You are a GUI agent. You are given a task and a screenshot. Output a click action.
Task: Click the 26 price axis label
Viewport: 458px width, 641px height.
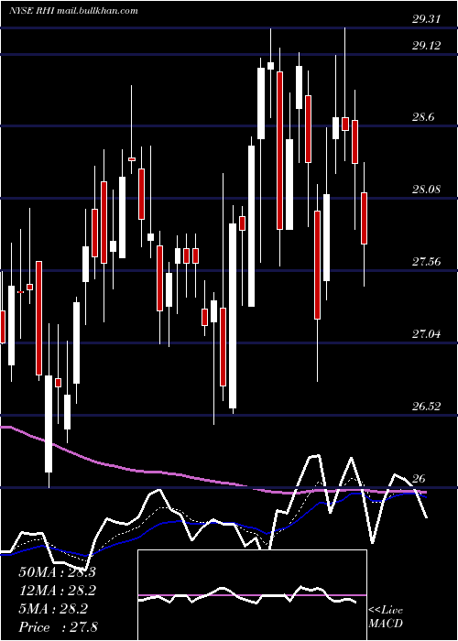(x=419, y=479)
